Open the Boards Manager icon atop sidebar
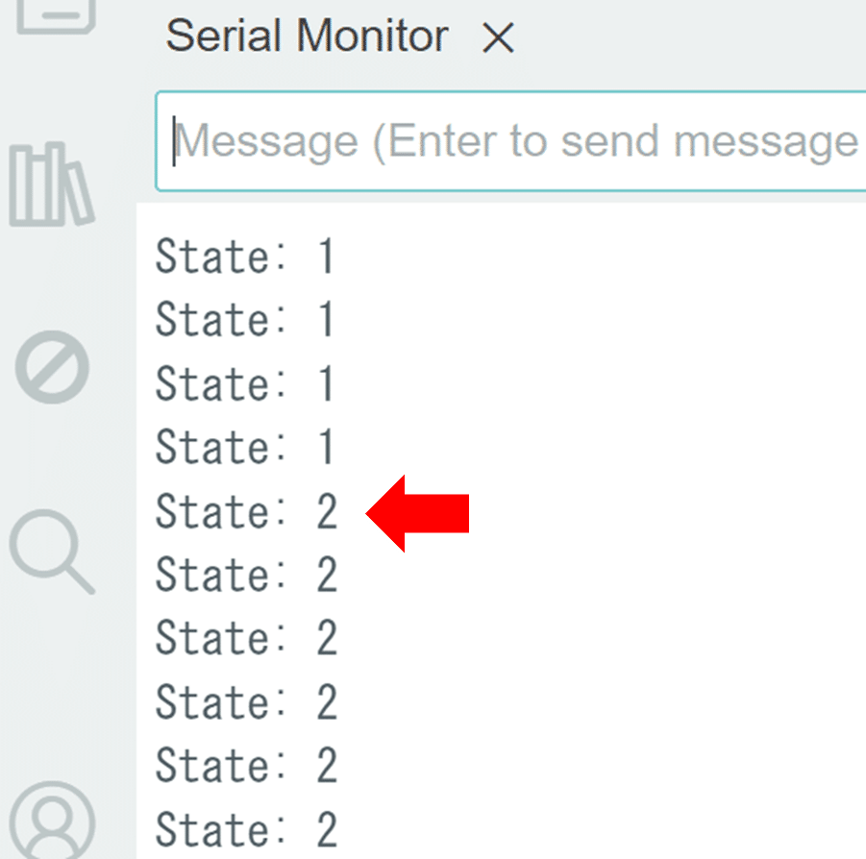 pos(56,16)
